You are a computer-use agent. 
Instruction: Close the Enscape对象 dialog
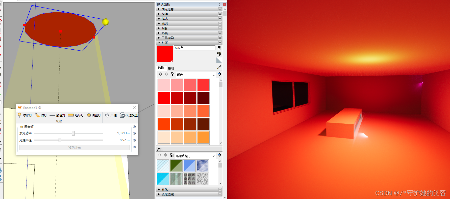click(134, 108)
